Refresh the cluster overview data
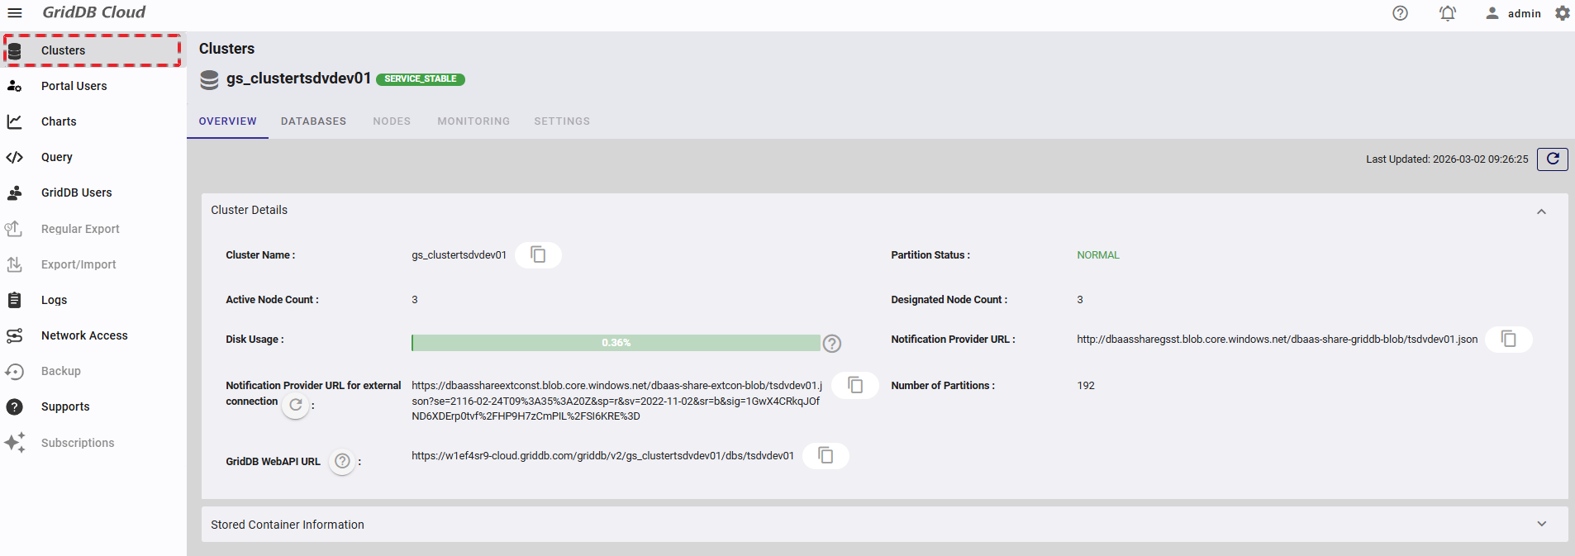The height and width of the screenshot is (556, 1575). click(x=1553, y=159)
